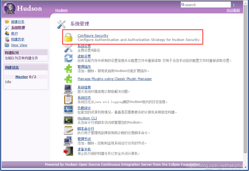Open the 系统管理 sidebar link
Image resolution: width=249 pixels, height=171 pixels.
(18, 28)
